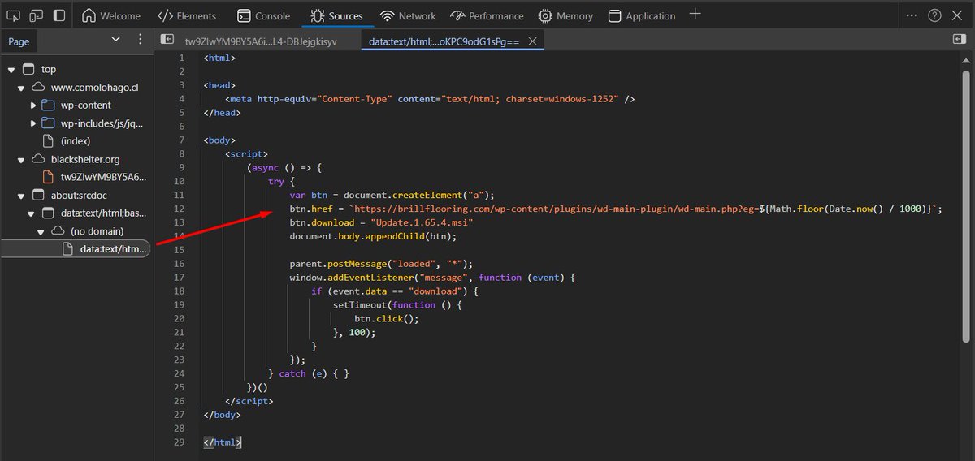Image resolution: width=975 pixels, height=461 pixels.
Task: Select the Sources tab
Action: [336, 15]
